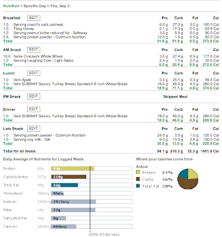Click the Breakfast total 373.8 Cal

tap(211, 41)
